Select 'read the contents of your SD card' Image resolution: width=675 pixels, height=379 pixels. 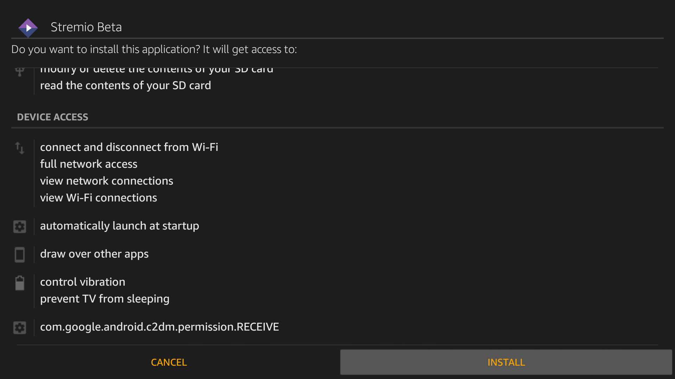click(x=126, y=85)
